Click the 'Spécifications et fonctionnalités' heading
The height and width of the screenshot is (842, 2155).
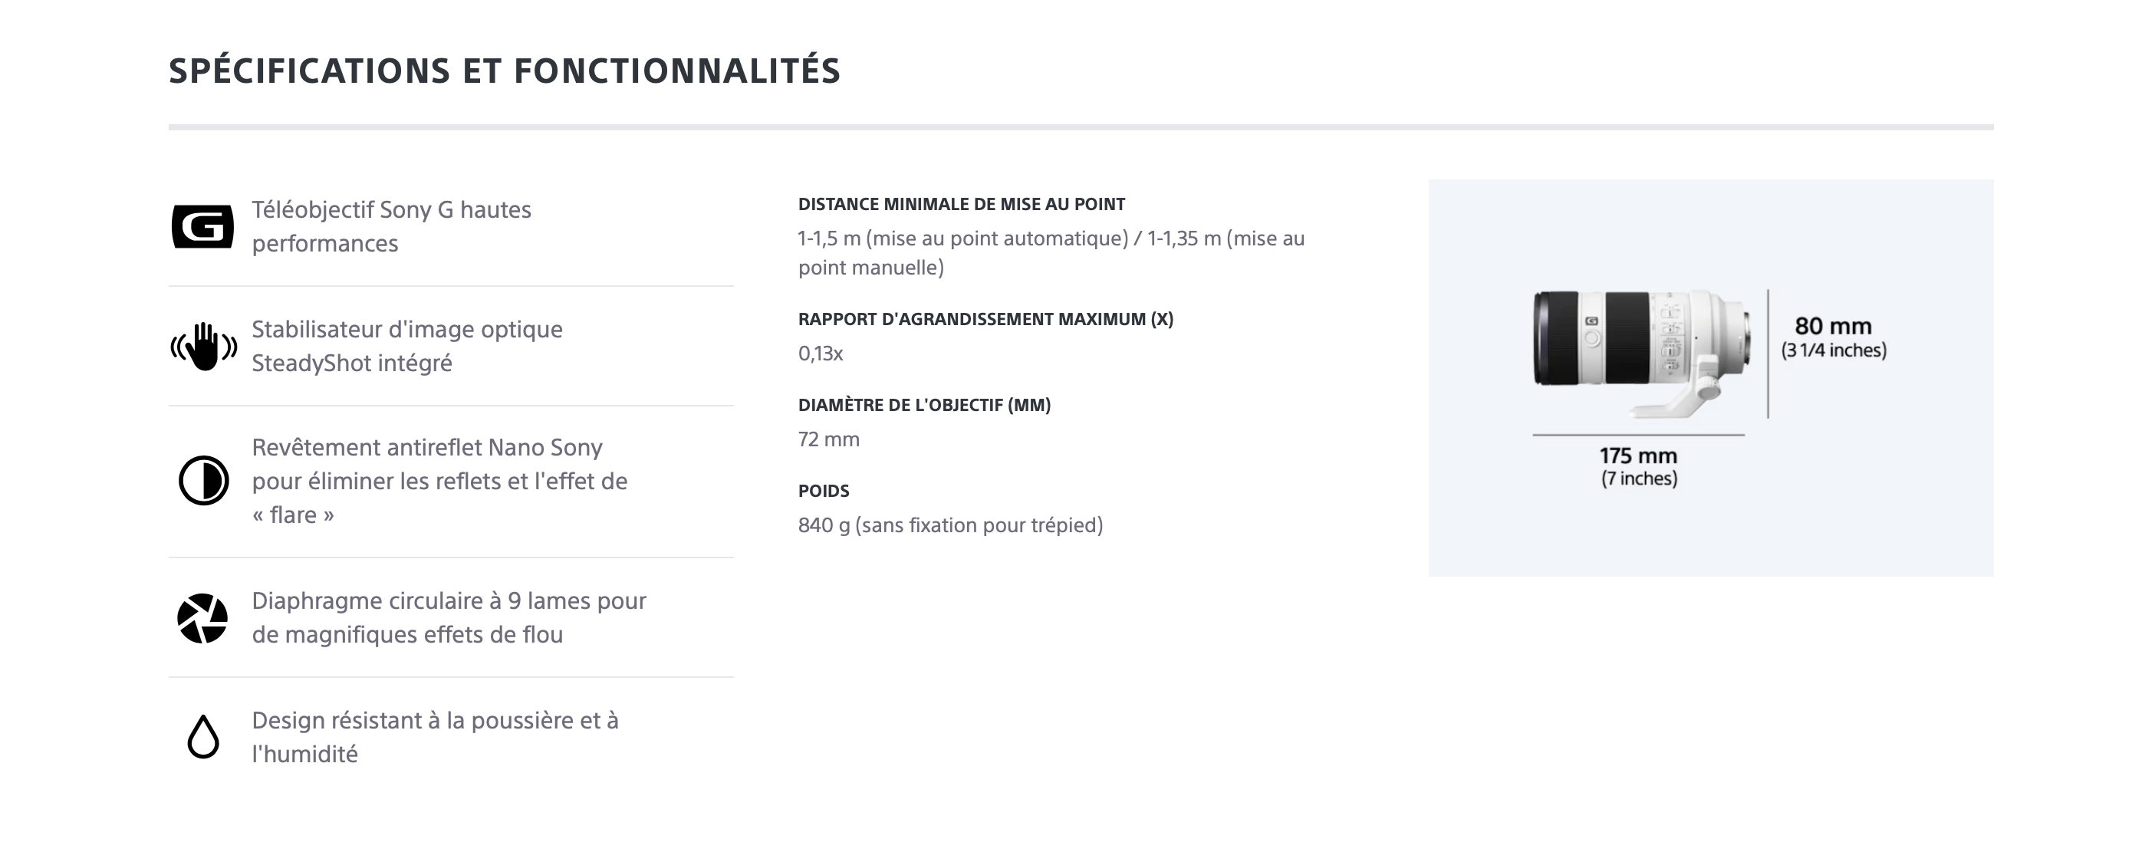(505, 71)
